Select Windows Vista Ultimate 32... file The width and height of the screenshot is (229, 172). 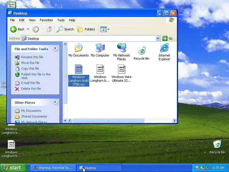tap(121, 73)
